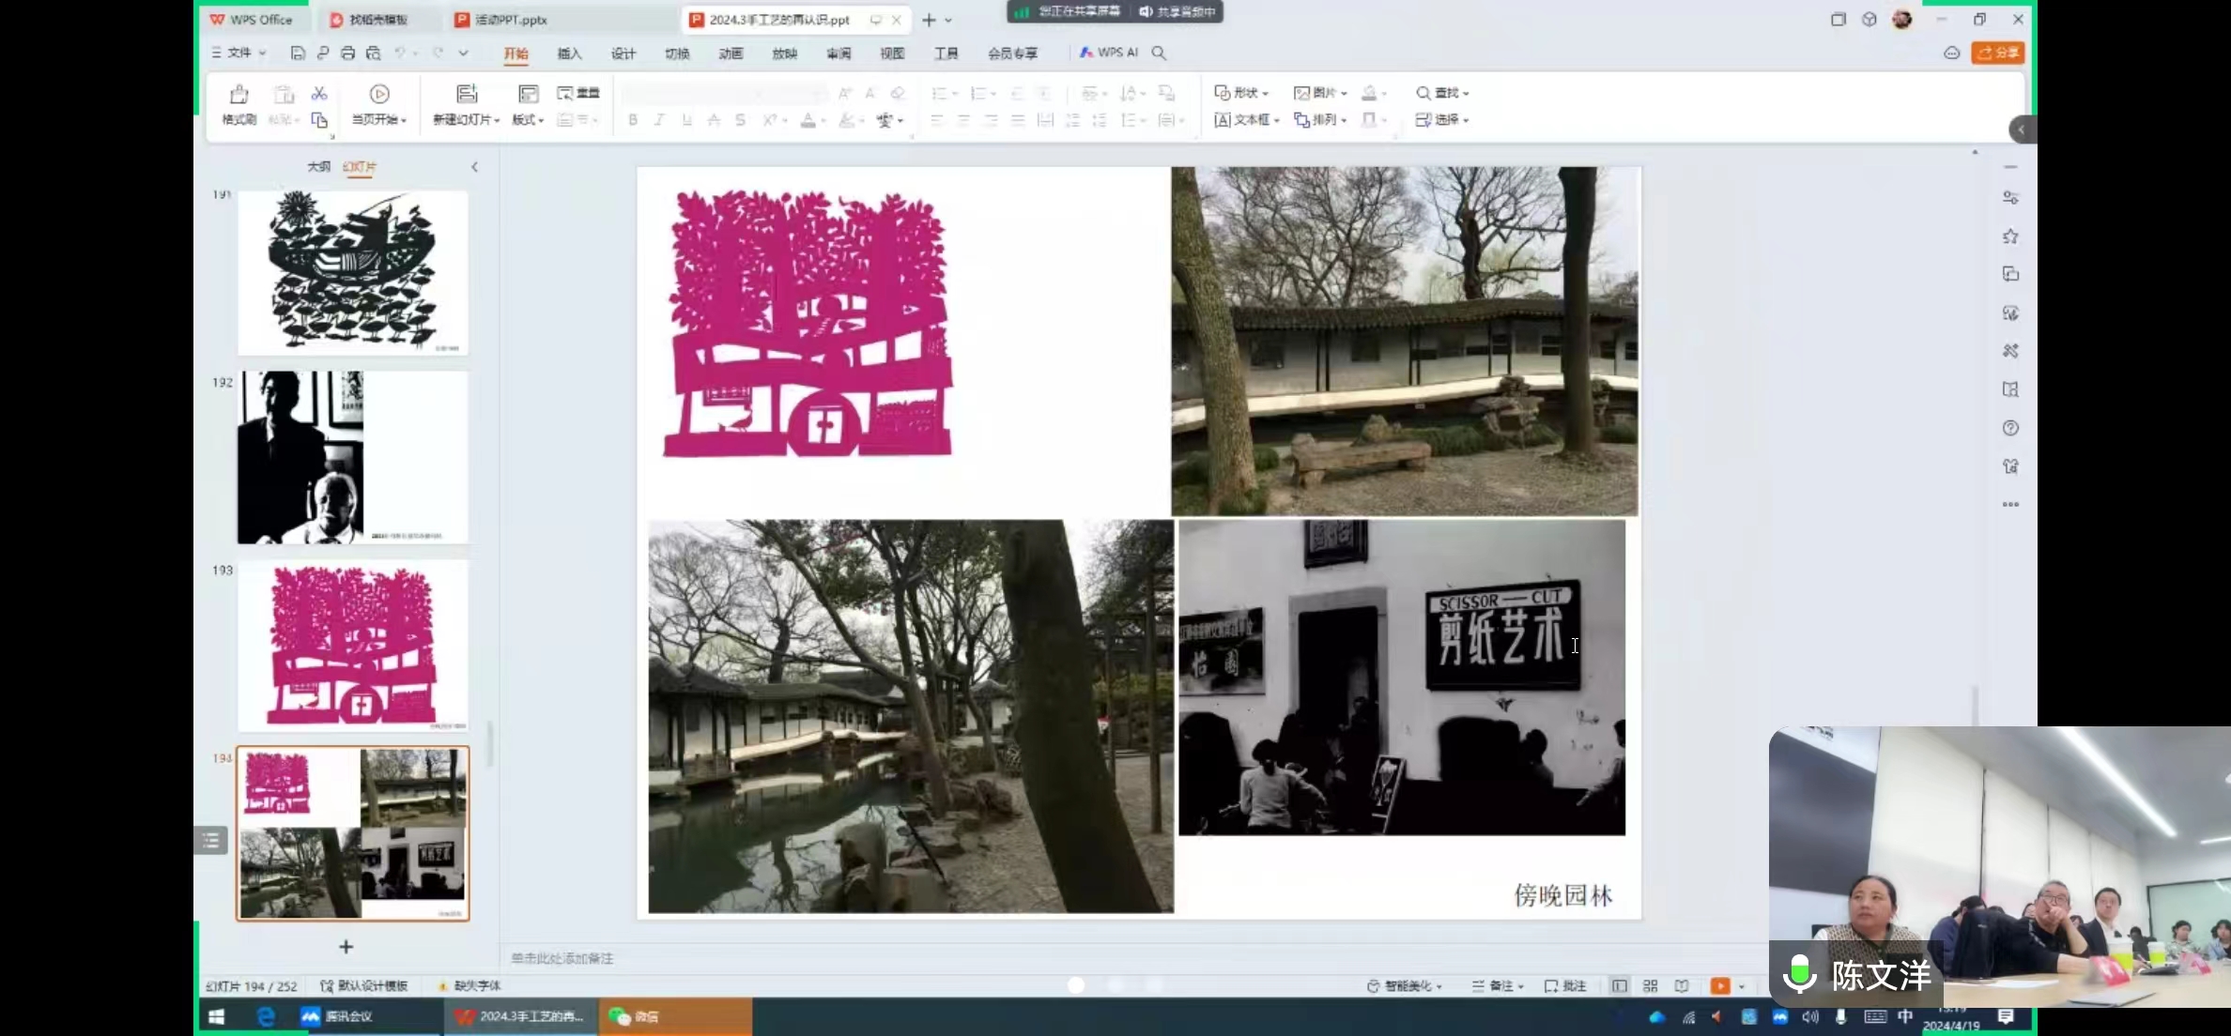Viewport: 2231px width, 1036px height.
Task: Open the 形状 shapes dropdown
Action: click(x=1241, y=93)
